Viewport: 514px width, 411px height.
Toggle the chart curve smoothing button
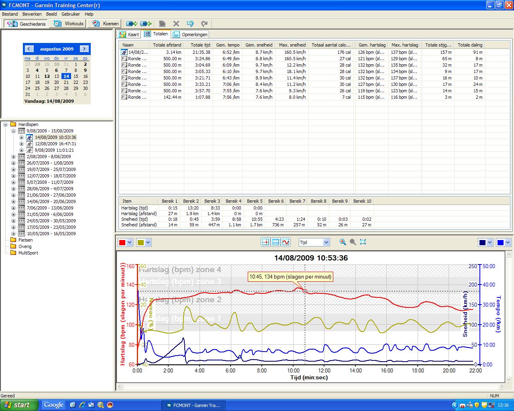(286, 242)
